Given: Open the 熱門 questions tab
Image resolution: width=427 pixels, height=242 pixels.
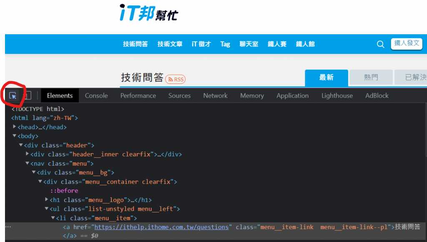Looking at the screenshot, I should [x=371, y=77].
